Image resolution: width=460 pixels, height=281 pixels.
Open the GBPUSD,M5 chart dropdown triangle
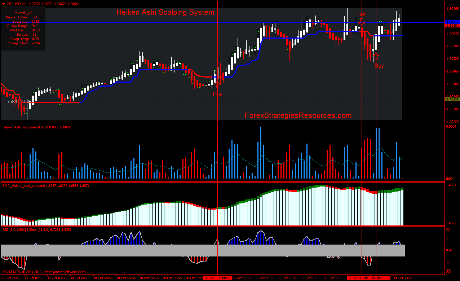pos(3,4)
